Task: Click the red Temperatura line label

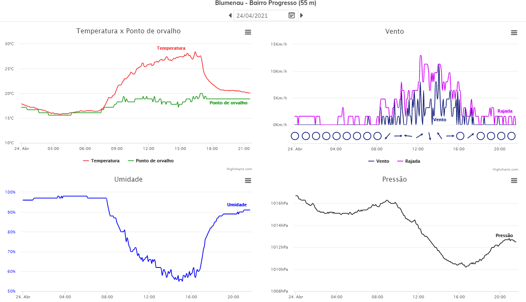Action: 171,48
